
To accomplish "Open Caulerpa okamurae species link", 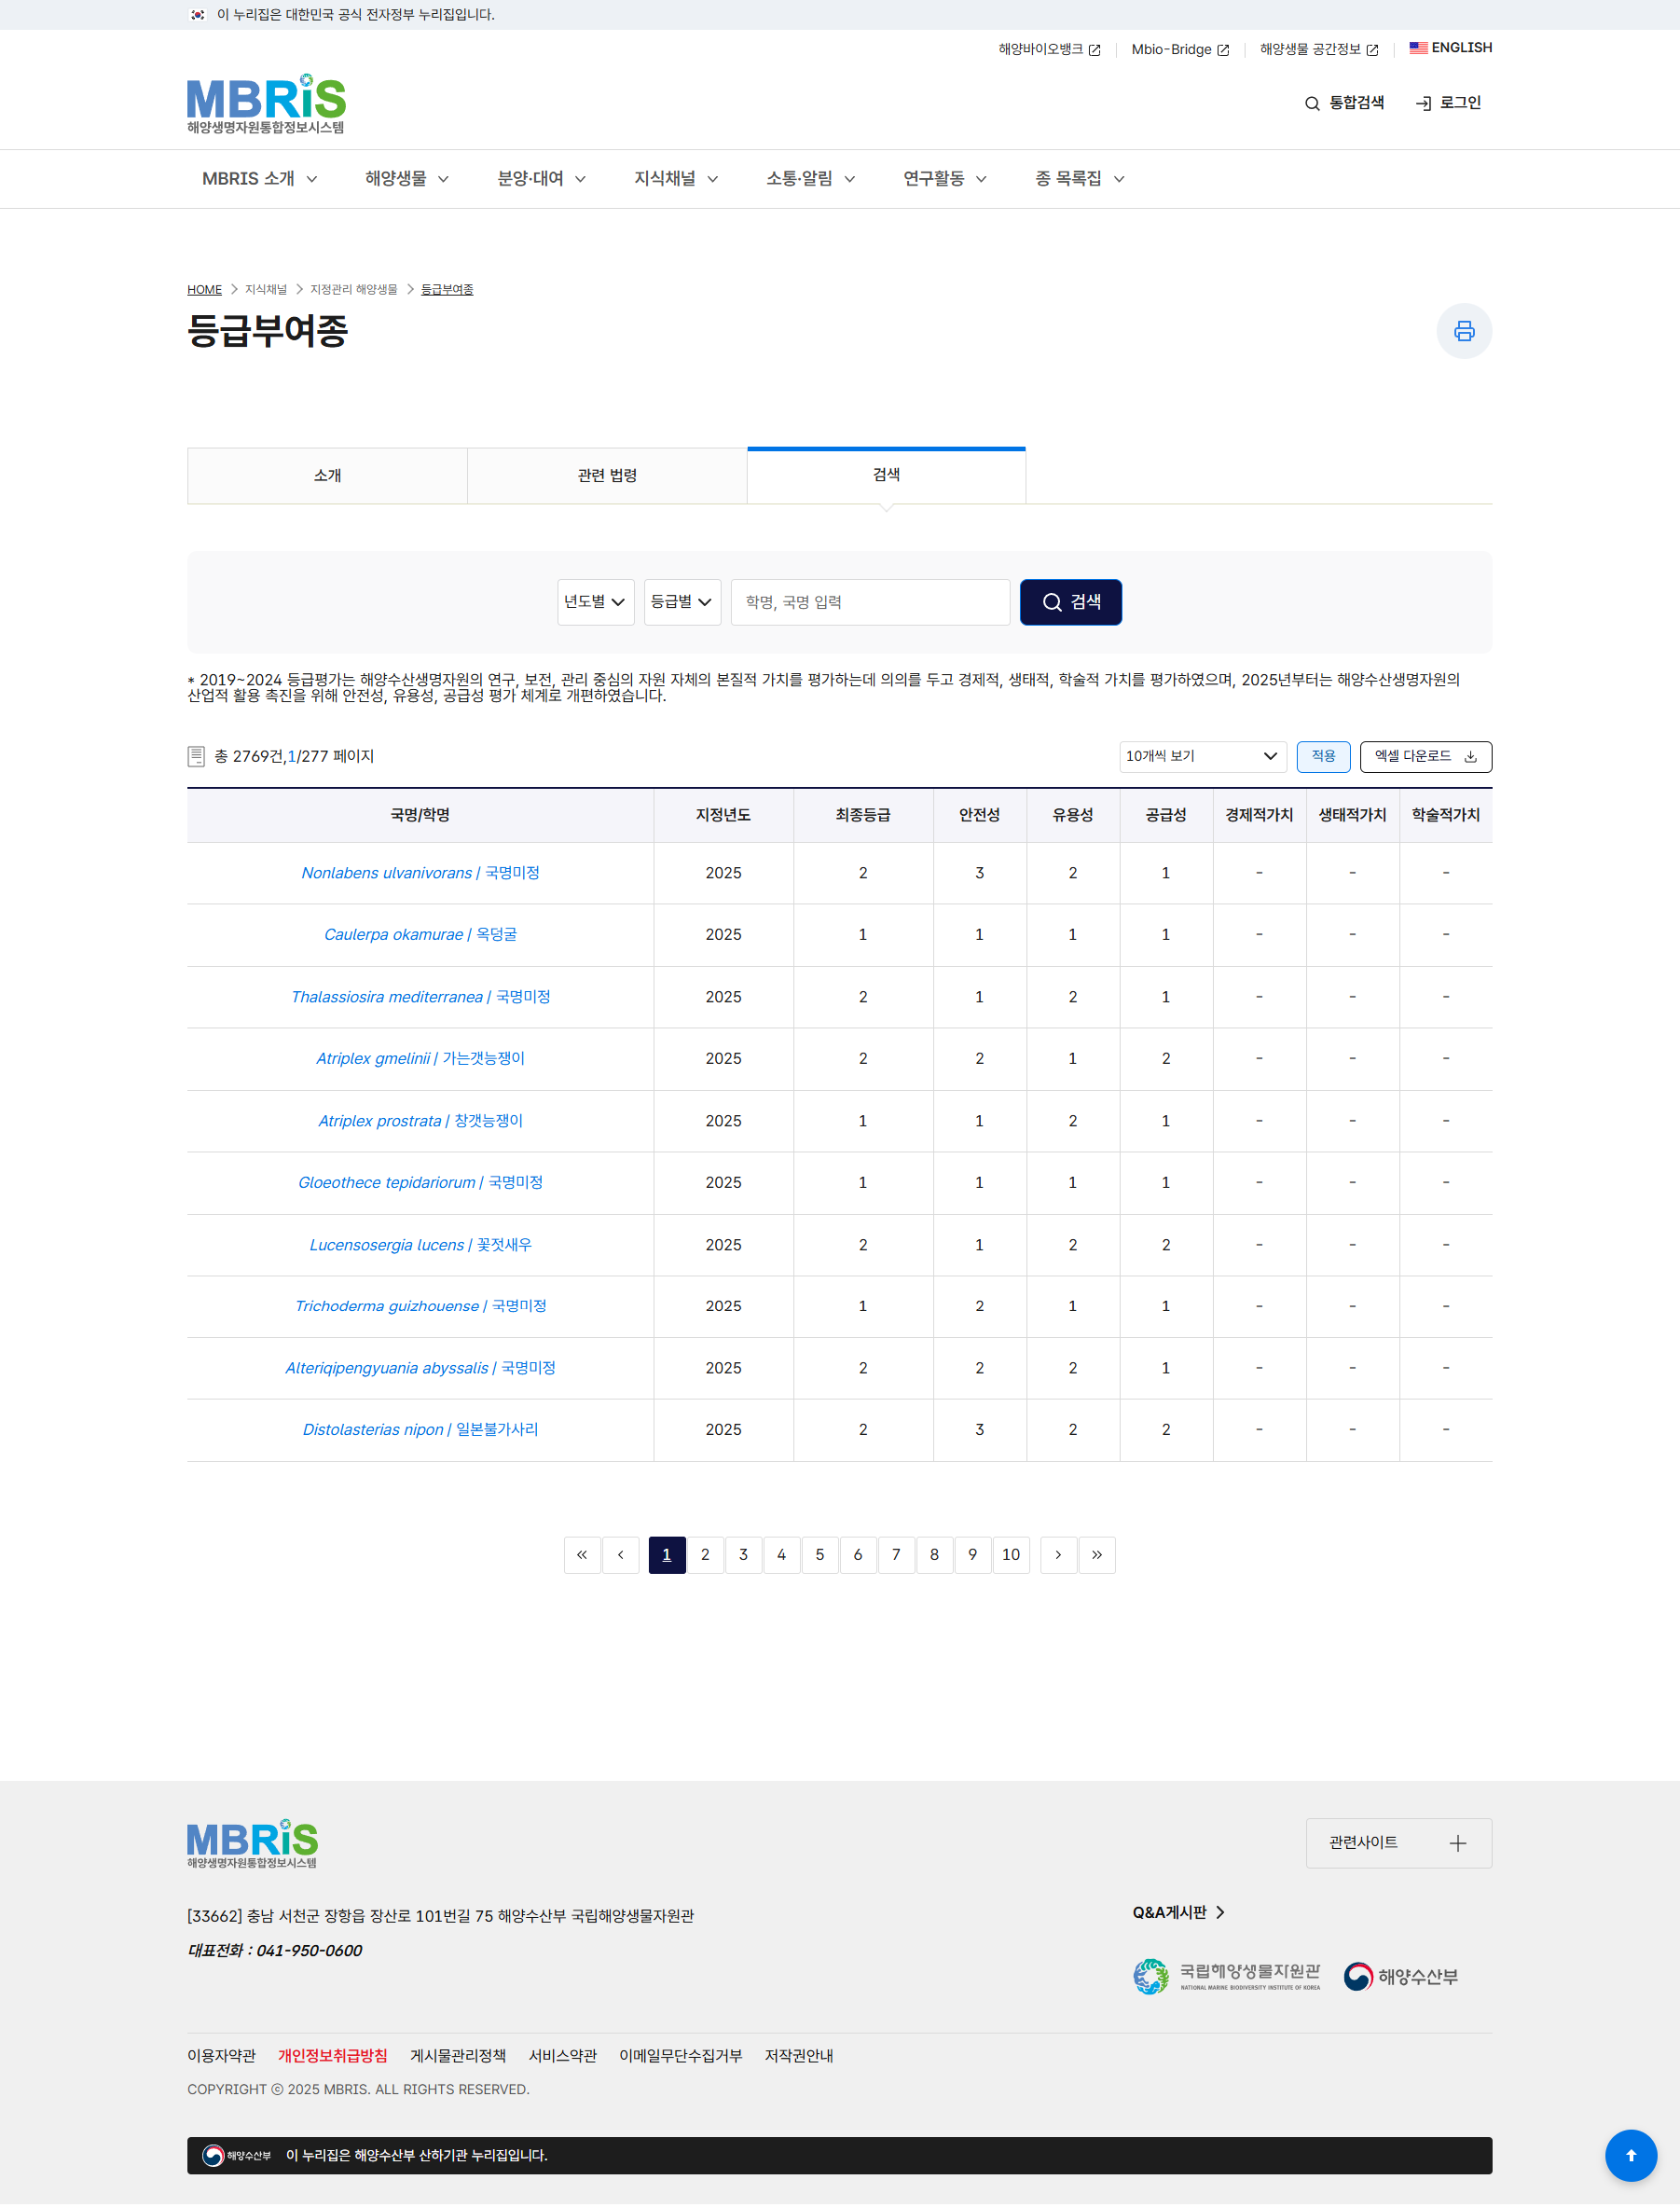I will coord(420,934).
